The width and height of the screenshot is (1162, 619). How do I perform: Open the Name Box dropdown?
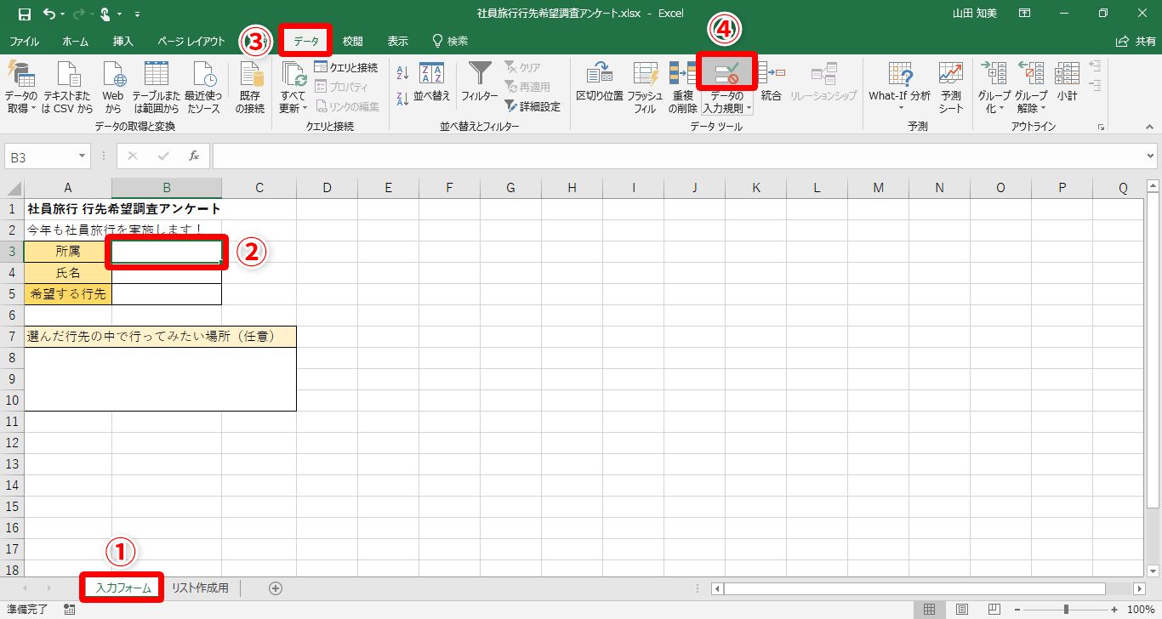[x=83, y=156]
